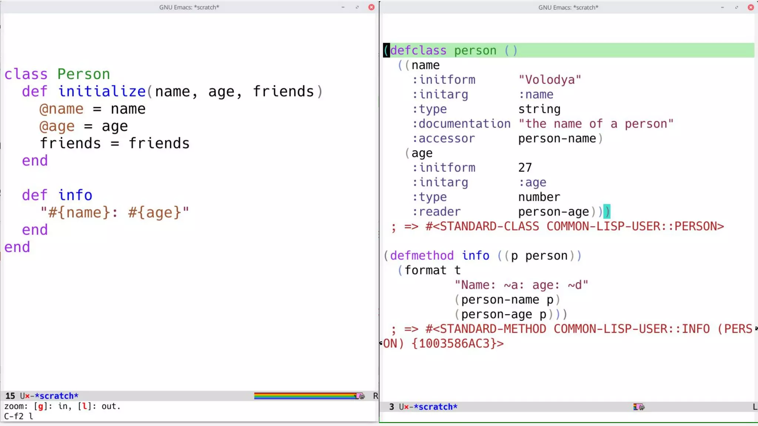
Task: Click the U coding-system indicator on the left
Action: [22, 396]
